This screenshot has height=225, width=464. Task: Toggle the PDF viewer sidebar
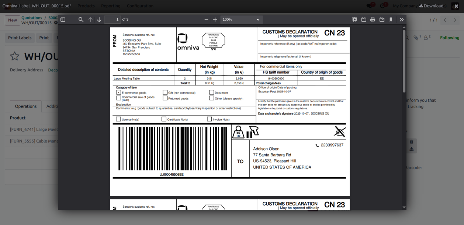click(63, 20)
